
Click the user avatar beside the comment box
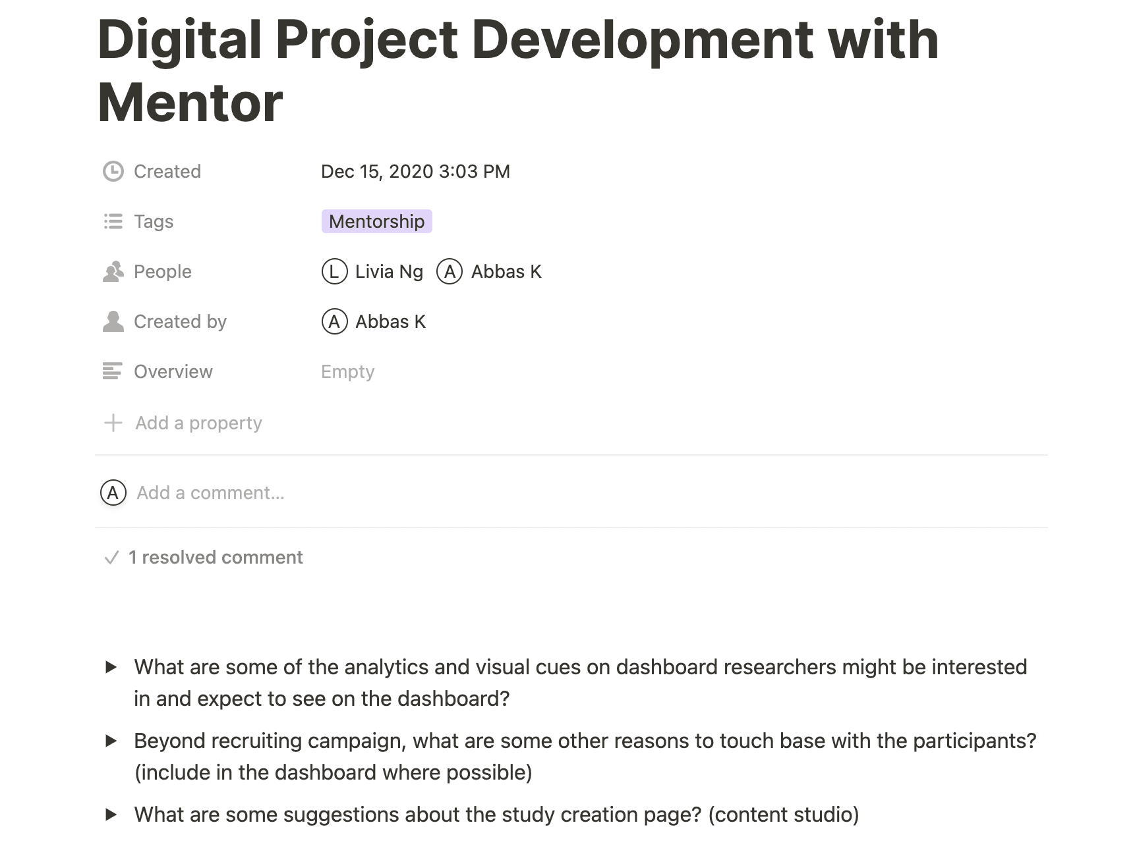coord(113,493)
